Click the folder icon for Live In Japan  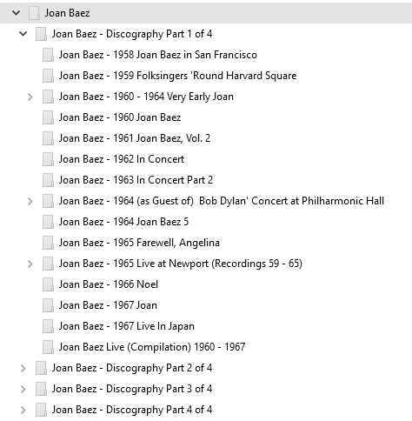(48, 326)
